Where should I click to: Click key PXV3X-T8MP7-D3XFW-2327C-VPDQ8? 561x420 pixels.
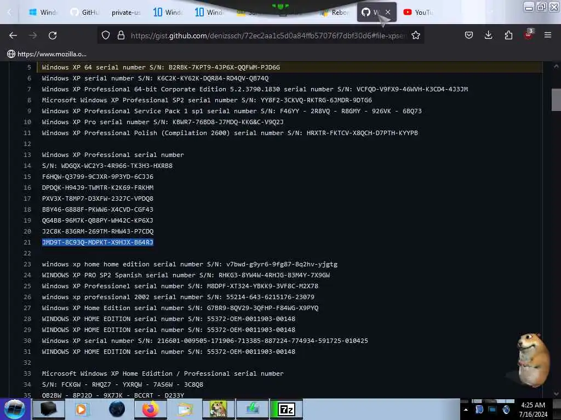pos(98,199)
